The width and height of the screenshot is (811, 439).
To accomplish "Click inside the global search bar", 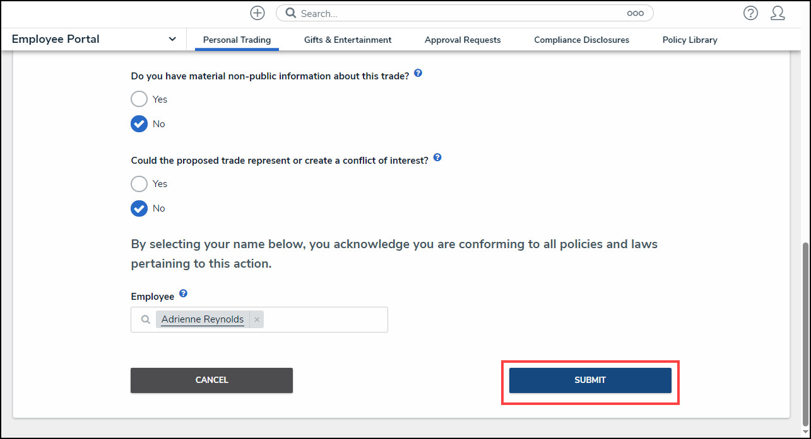I will coord(442,13).
